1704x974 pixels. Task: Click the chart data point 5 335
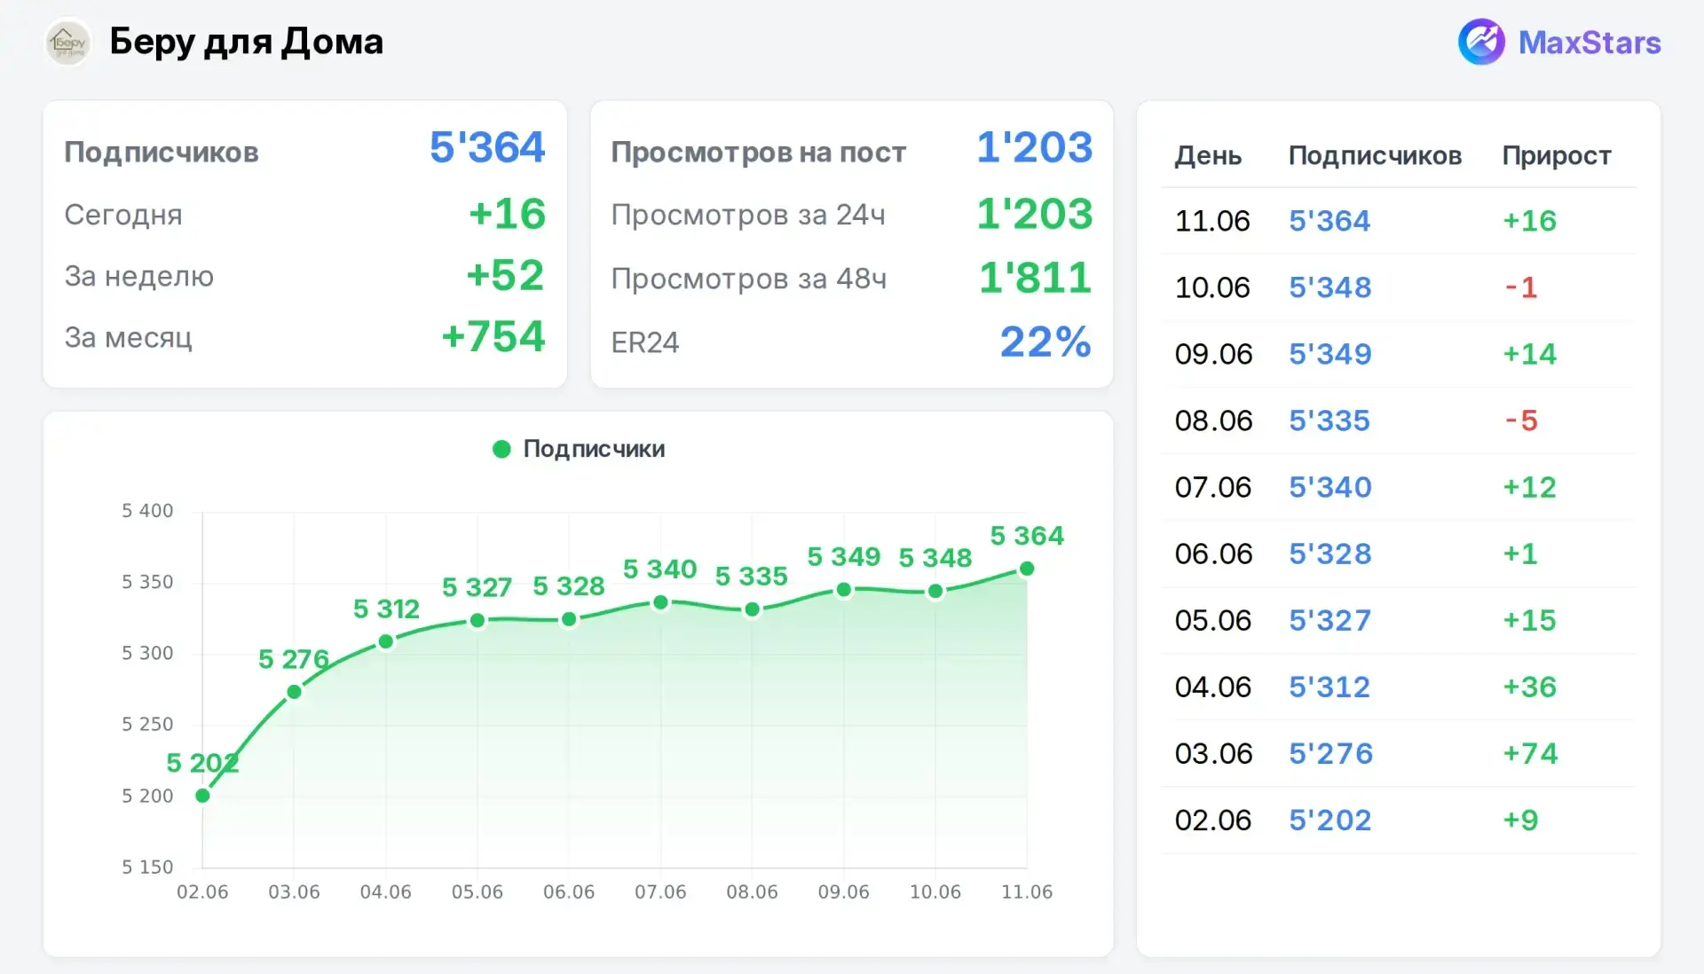[x=752, y=609]
